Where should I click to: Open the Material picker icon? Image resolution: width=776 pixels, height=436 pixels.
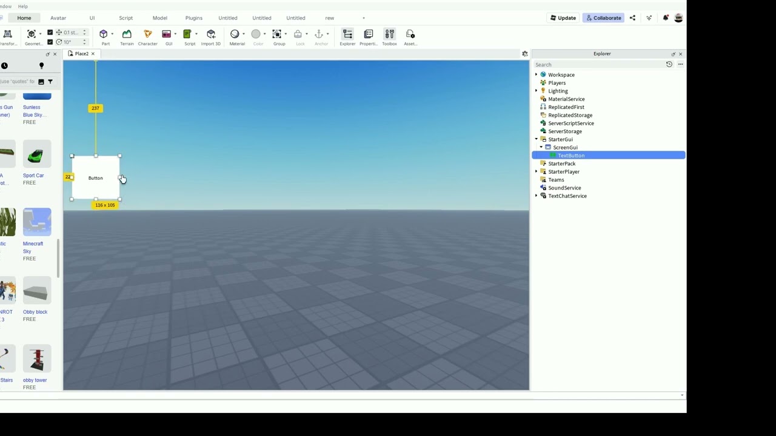click(235, 34)
